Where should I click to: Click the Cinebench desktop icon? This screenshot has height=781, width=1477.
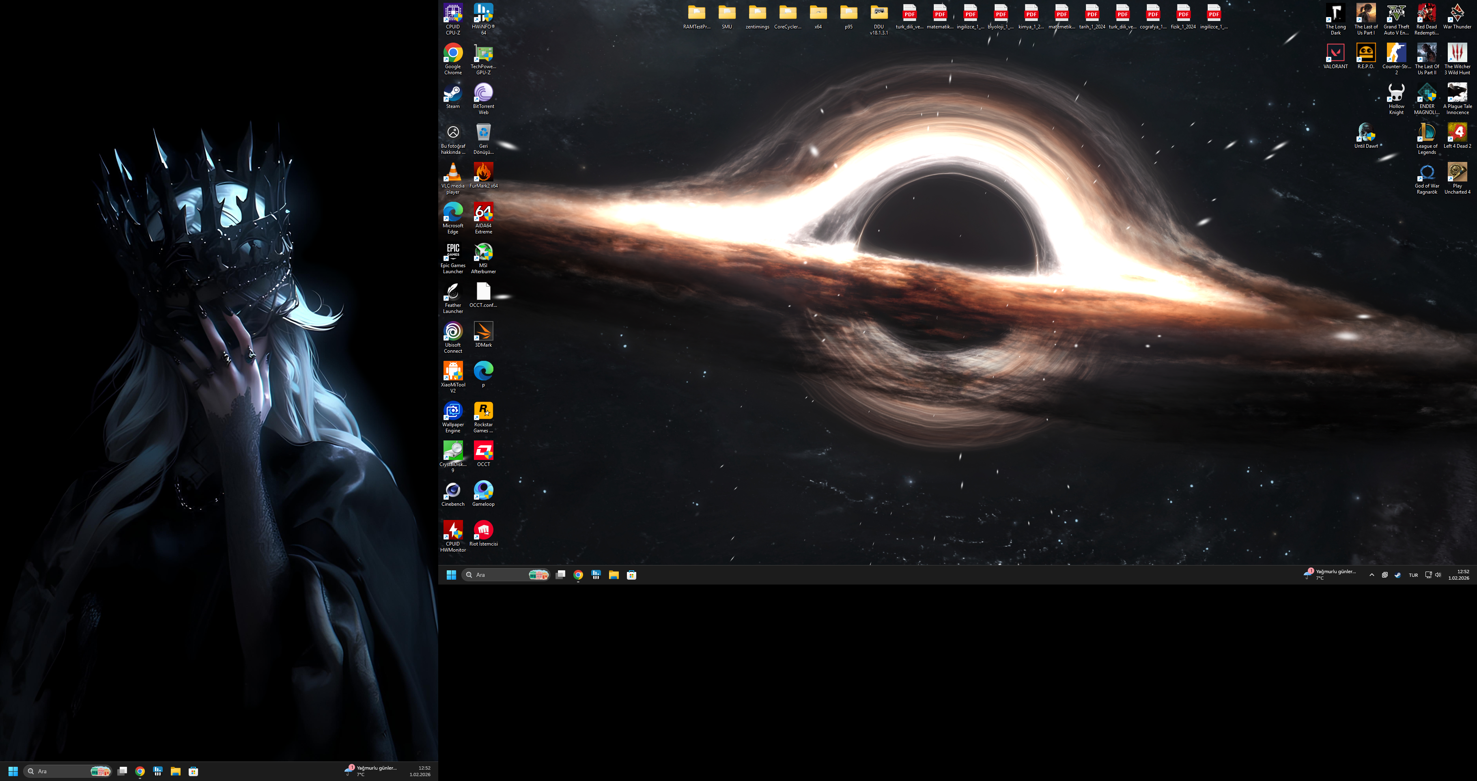coord(453,494)
